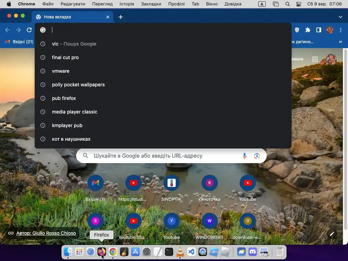
Task: Choose the 'kmplayer pub' suggestion
Action: (163, 125)
